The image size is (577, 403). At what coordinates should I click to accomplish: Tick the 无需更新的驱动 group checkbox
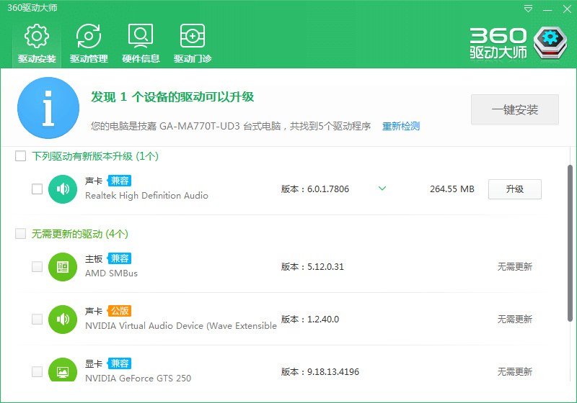point(21,234)
